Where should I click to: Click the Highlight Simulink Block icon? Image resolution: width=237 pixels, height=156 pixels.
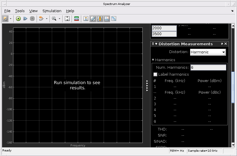click(41, 19)
